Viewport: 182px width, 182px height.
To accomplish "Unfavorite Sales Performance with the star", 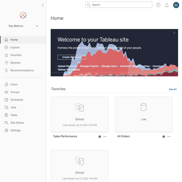I will 100,136.
